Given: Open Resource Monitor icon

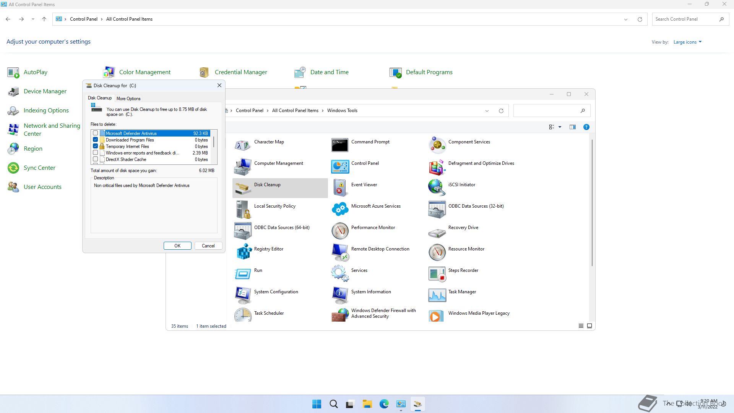Looking at the screenshot, I should click(x=437, y=252).
